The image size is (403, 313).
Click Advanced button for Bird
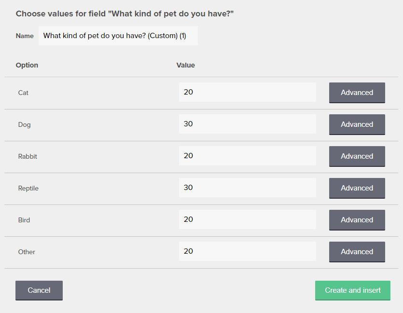point(357,220)
